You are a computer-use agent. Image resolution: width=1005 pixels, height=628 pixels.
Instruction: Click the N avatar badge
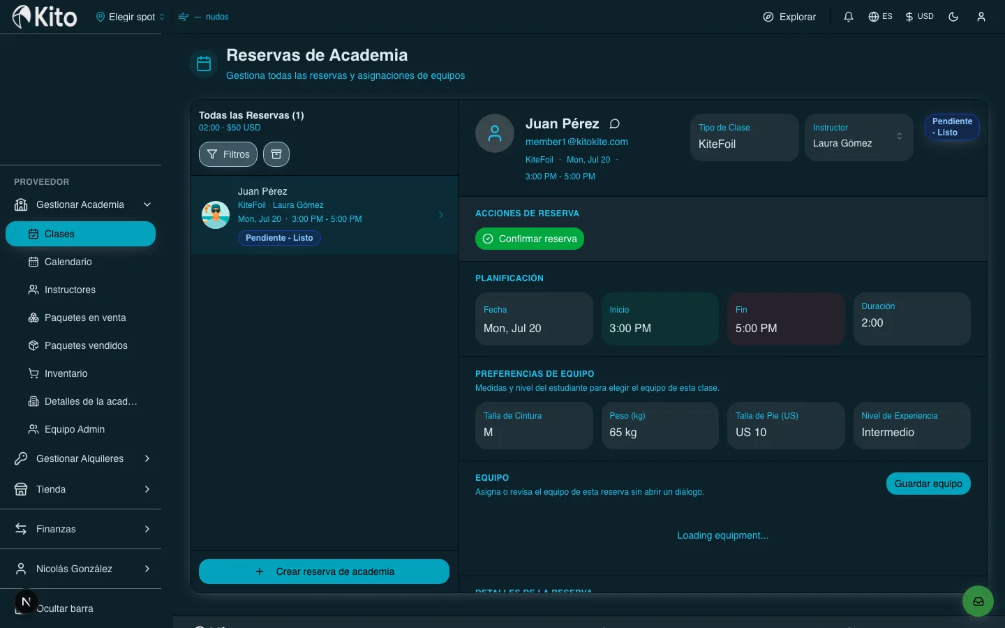tap(26, 601)
